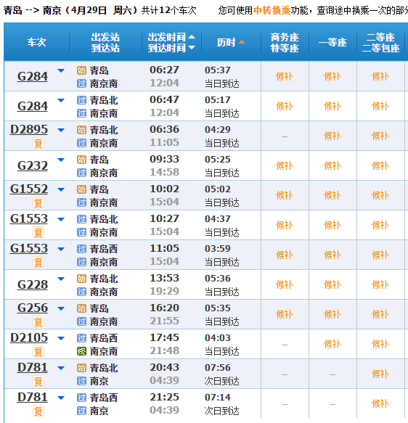
Task: Click 候补 for 商务座 on G256
Action: pos(284,314)
